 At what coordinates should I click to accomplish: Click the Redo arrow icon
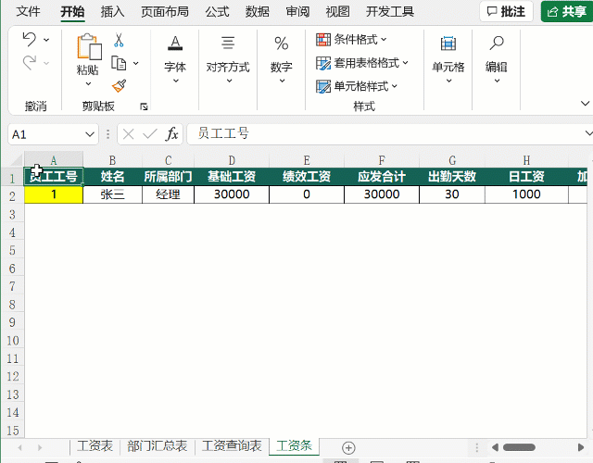pyautogui.click(x=30, y=62)
